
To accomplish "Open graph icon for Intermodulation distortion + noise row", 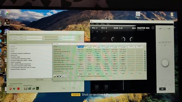I will click(145, 60).
